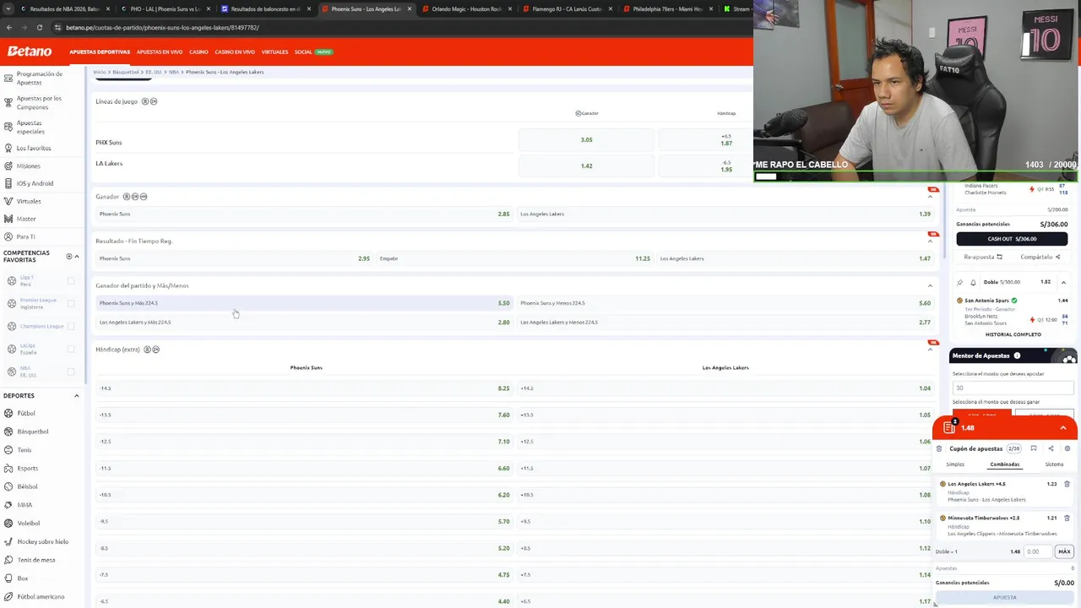Viewport: 1081px width, 608px height.
Task: Open Virtuales sidebar icon
Action: [x=8, y=201]
